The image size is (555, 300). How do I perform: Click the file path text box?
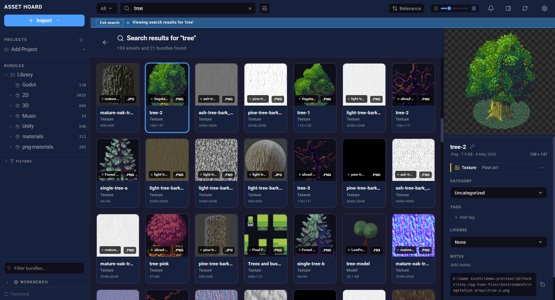pyautogui.click(x=493, y=284)
